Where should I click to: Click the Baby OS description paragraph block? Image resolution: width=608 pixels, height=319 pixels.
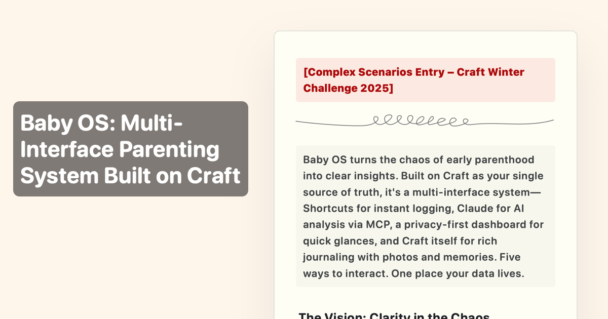pyautogui.click(x=425, y=216)
